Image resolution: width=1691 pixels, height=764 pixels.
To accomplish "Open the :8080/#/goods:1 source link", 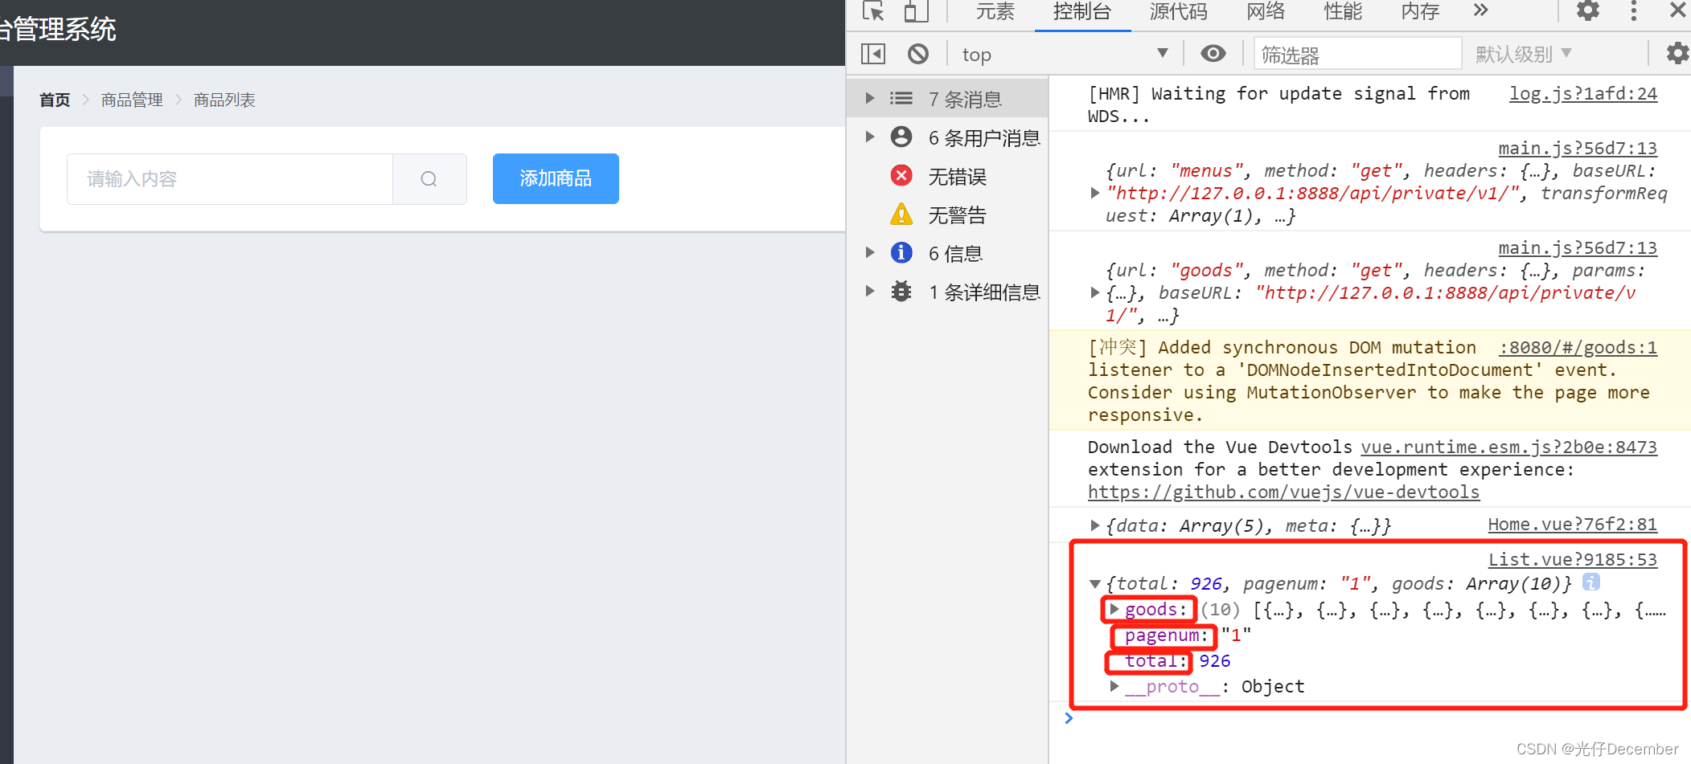I will coord(1578,347).
